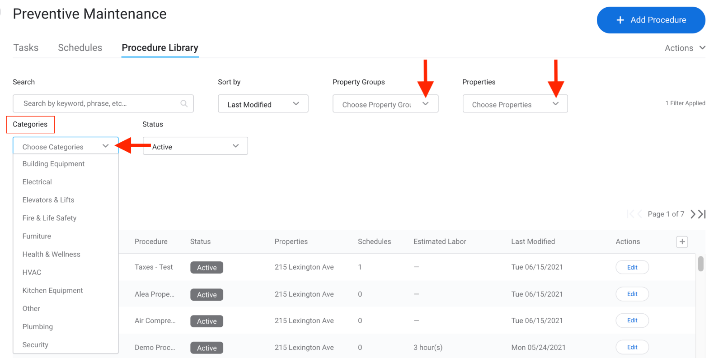Viewport: 723px width, 358px height.
Task: Click the 1 Filter Applied text
Action: [685, 103]
